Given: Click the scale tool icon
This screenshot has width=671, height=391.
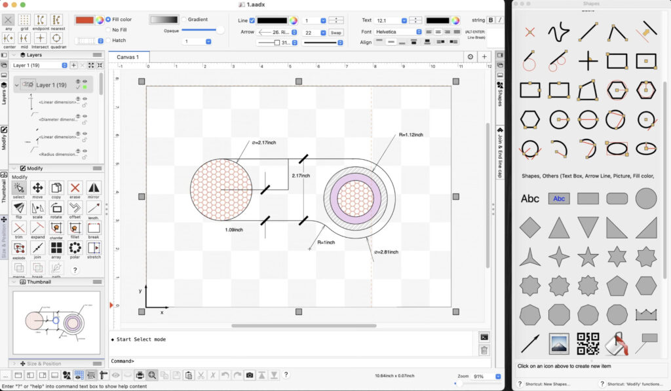Looking at the screenshot, I should pos(37,208).
